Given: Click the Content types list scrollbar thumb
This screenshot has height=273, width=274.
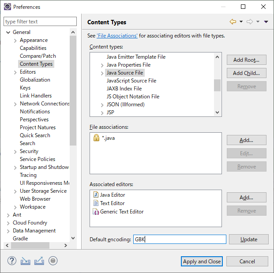Looking at the screenshot, I should point(217,85).
